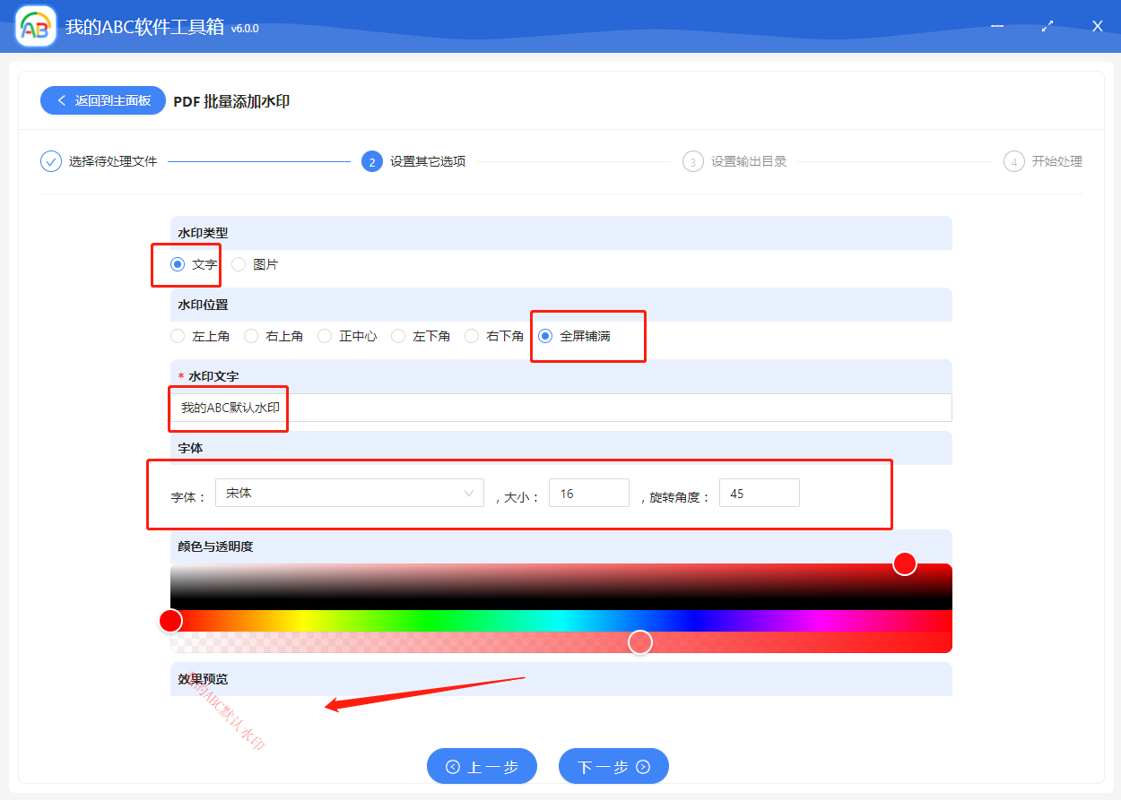This screenshot has width=1121, height=800.
Task: Click step 4 开始处理 circle
Action: coord(1013,161)
